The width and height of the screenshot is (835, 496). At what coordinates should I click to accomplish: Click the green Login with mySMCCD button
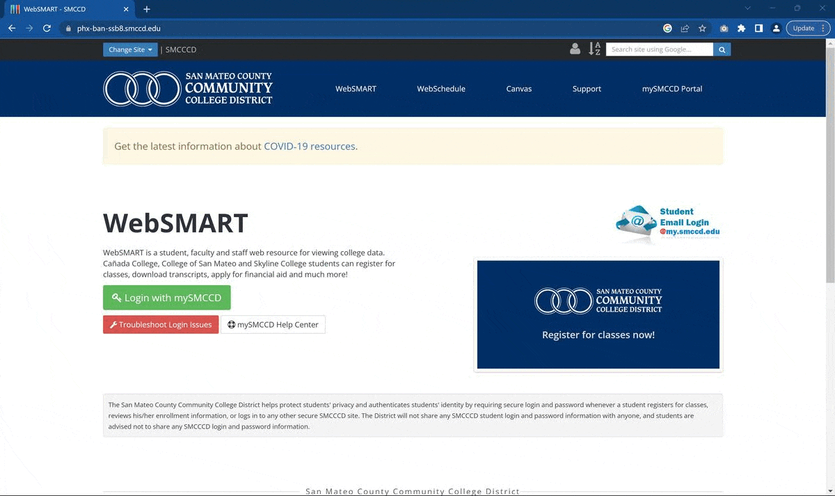click(x=167, y=298)
